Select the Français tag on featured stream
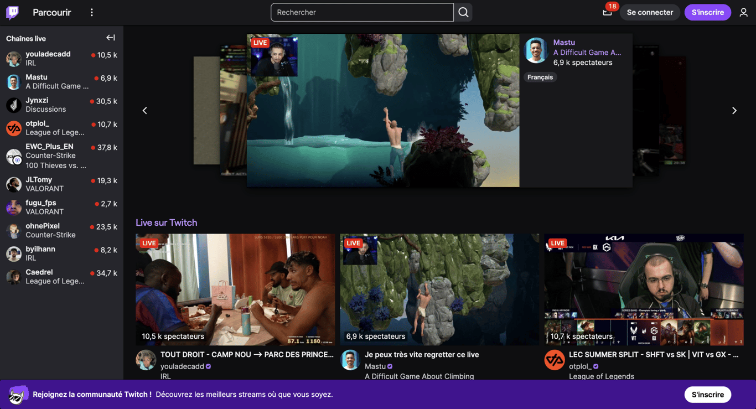 540,77
